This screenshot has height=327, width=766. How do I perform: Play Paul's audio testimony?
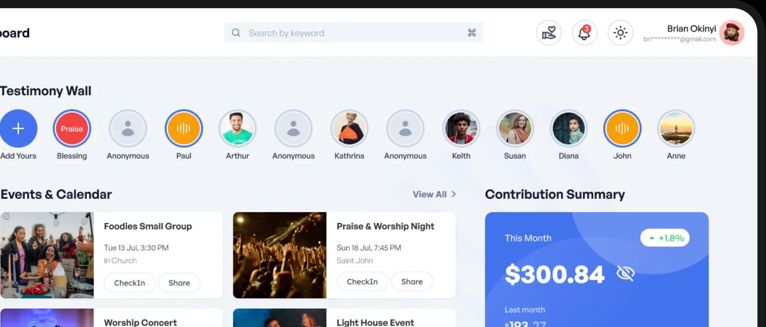(x=184, y=129)
